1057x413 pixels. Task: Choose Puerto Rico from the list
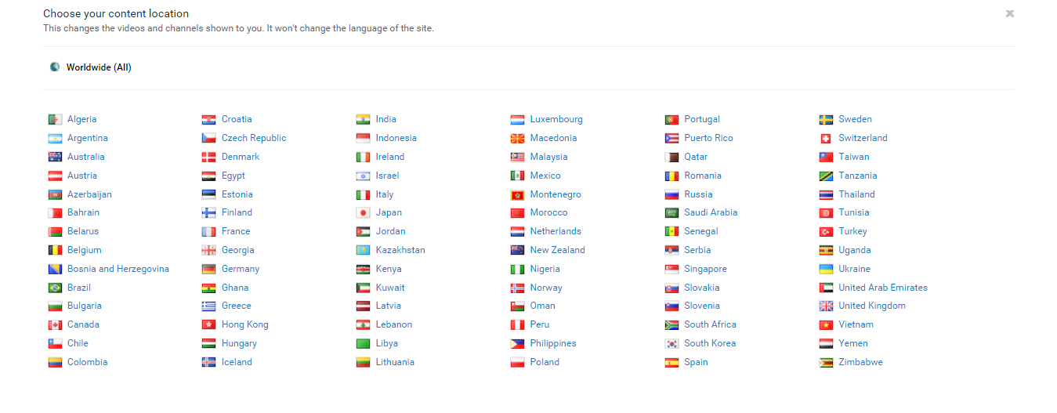pos(708,138)
